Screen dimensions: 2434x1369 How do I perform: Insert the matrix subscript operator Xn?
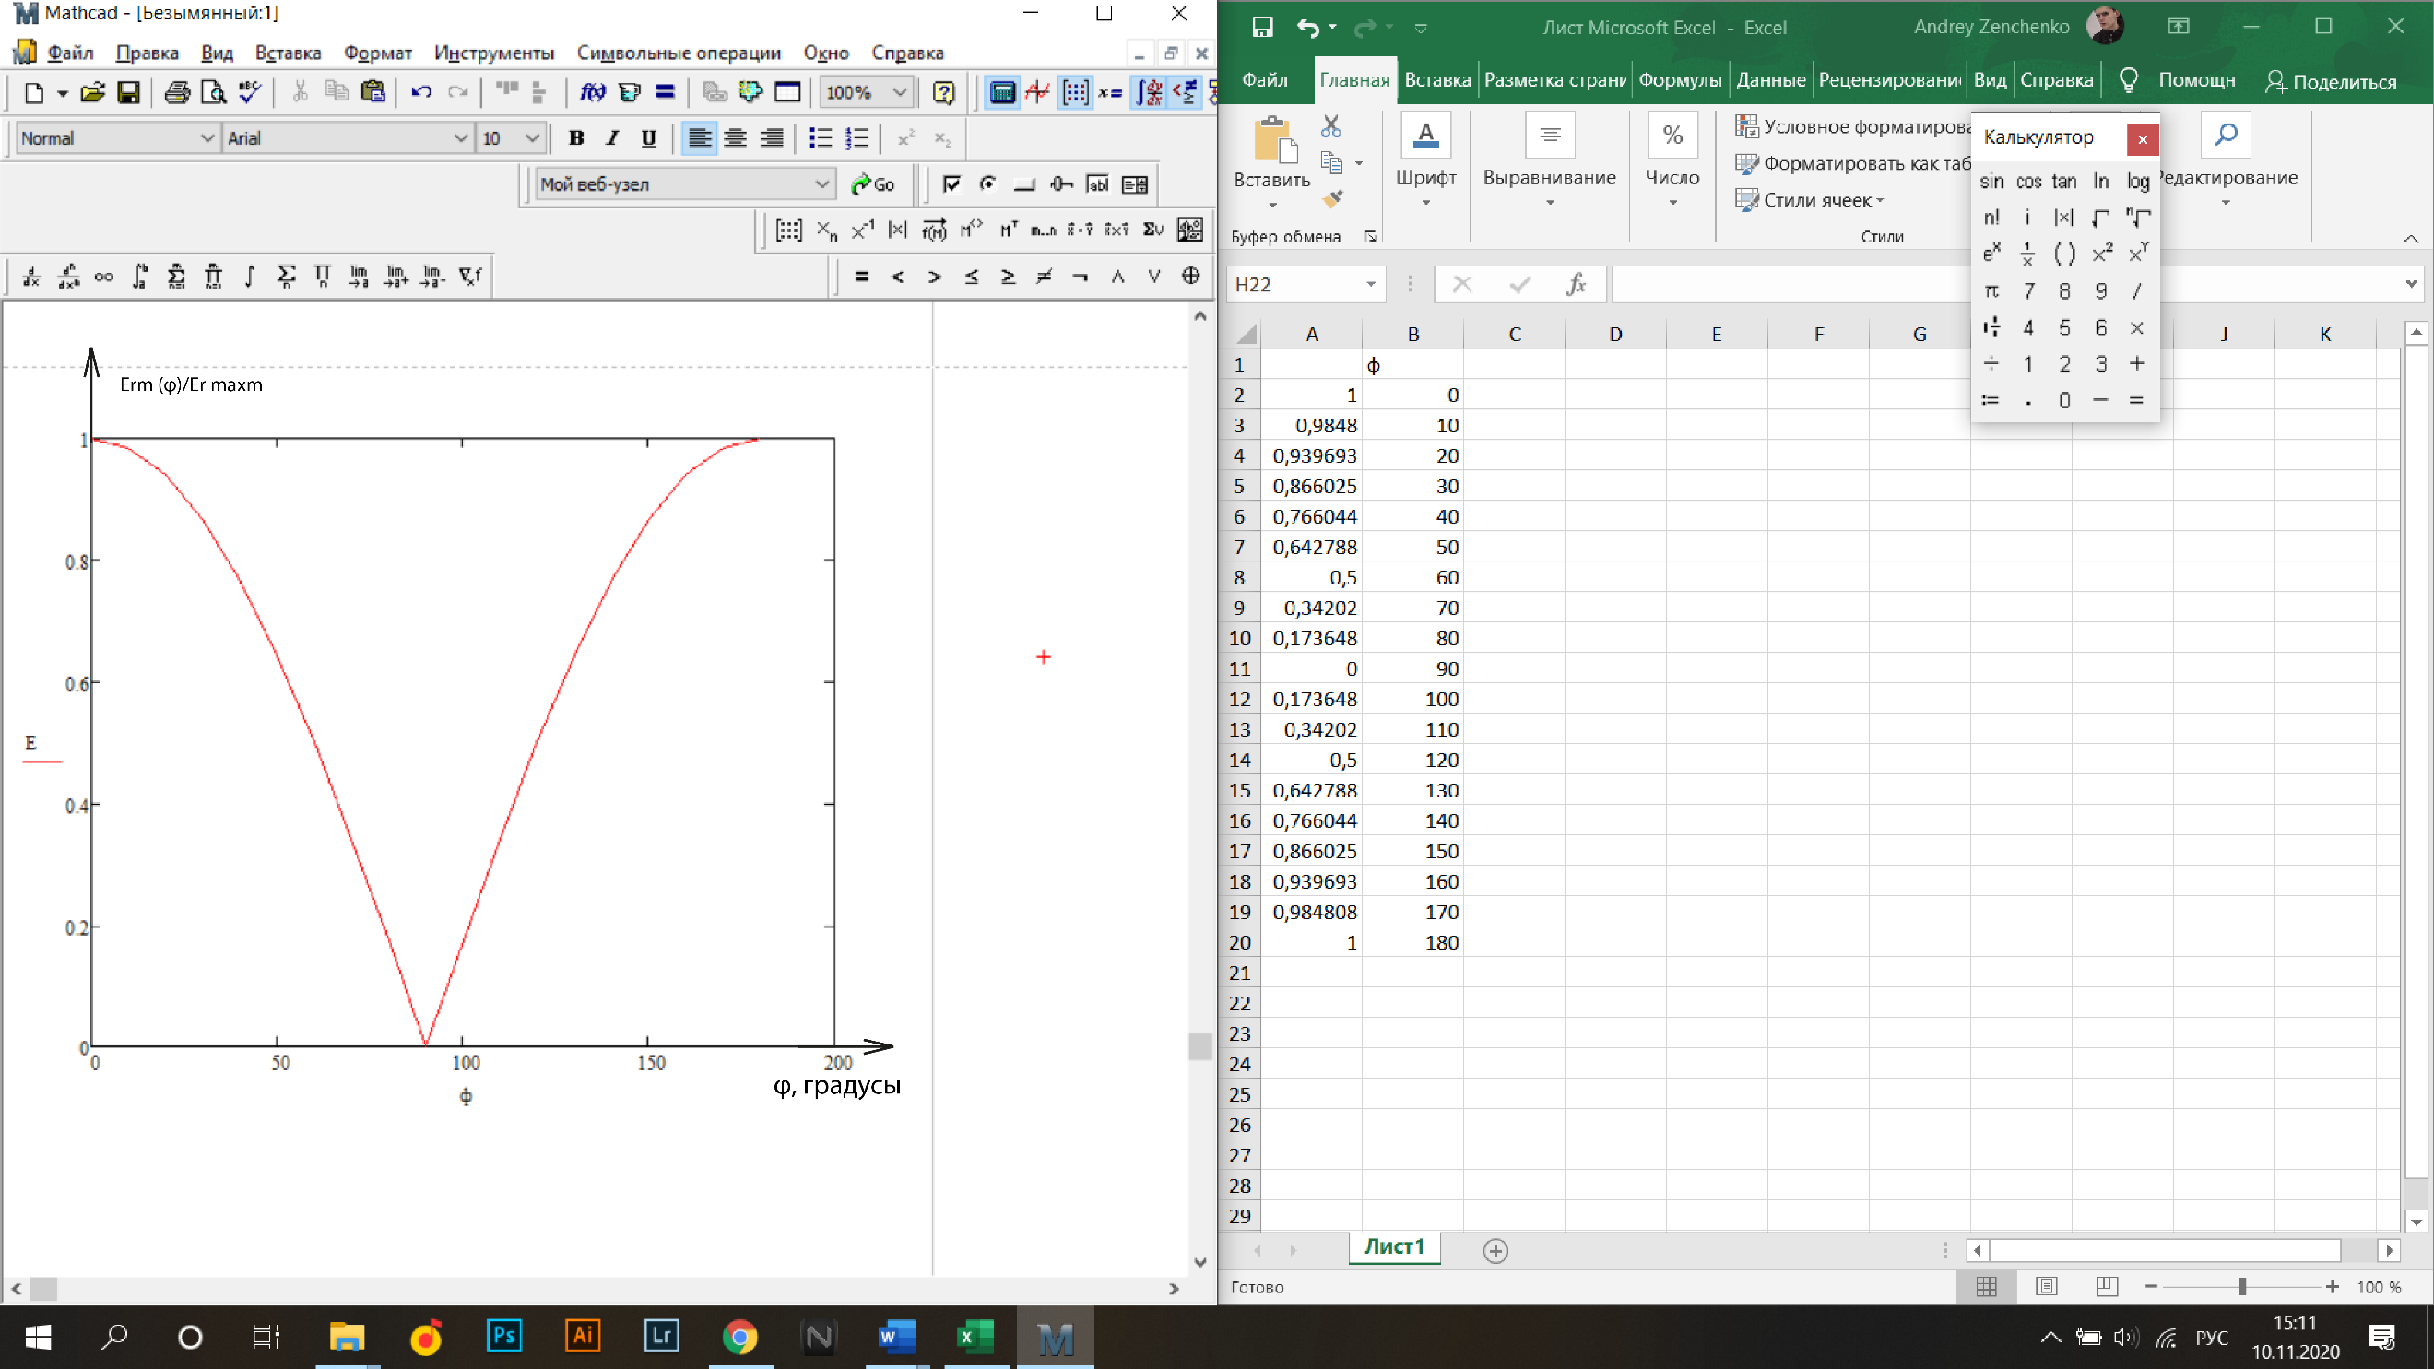tap(826, 230)
